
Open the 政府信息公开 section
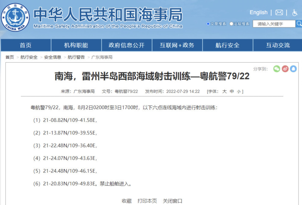tap(126, 45)
